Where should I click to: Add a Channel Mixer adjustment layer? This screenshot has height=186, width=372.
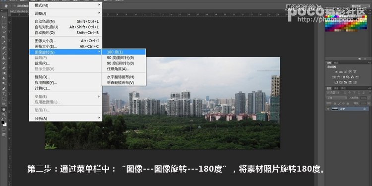pos(353,77)
